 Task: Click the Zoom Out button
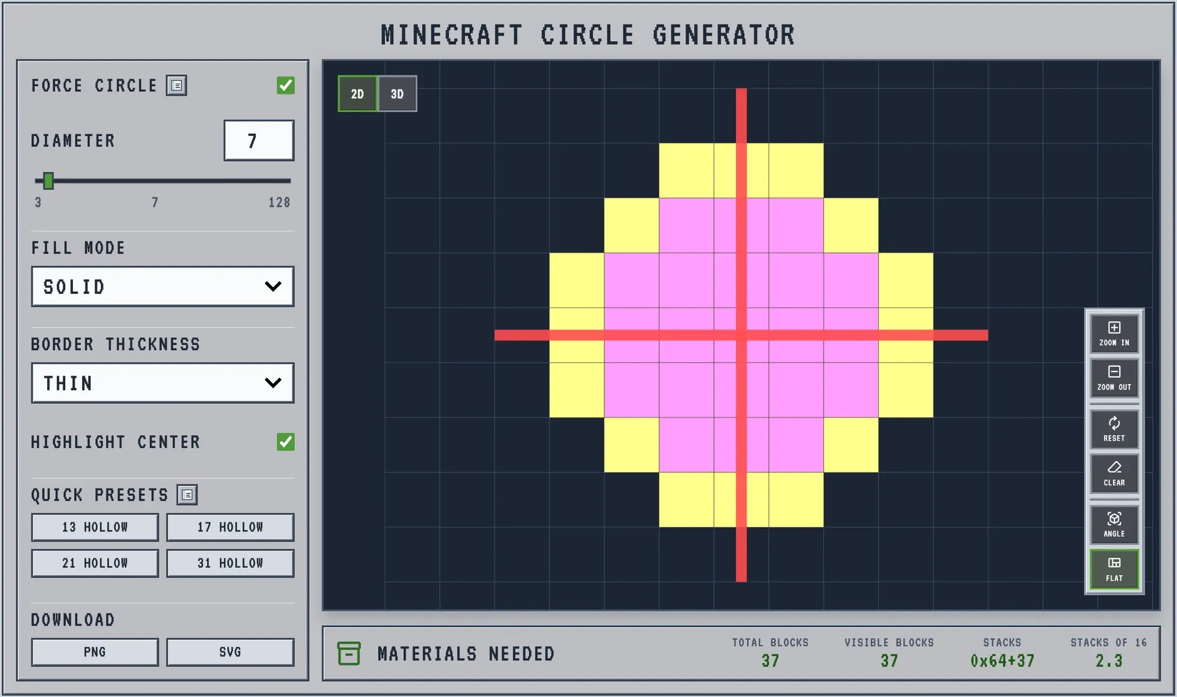pos(1114,379)
